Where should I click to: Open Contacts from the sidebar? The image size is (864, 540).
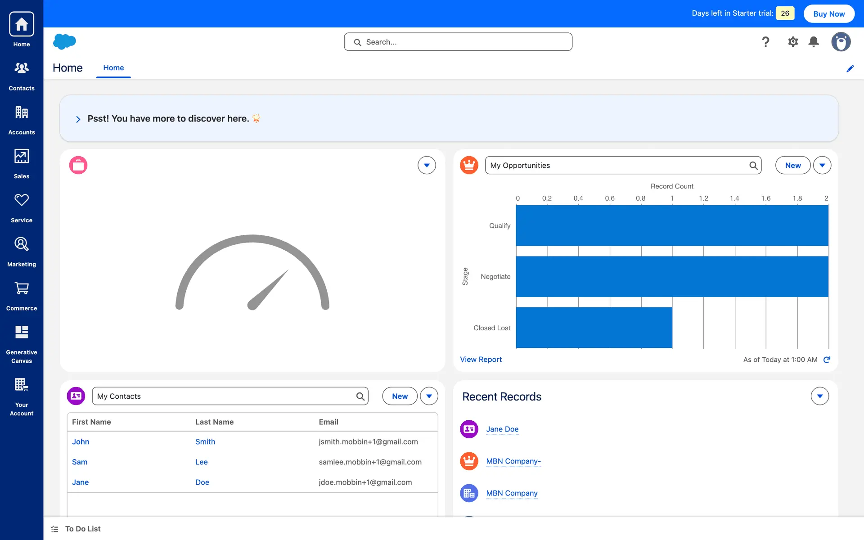pos(22,75)
